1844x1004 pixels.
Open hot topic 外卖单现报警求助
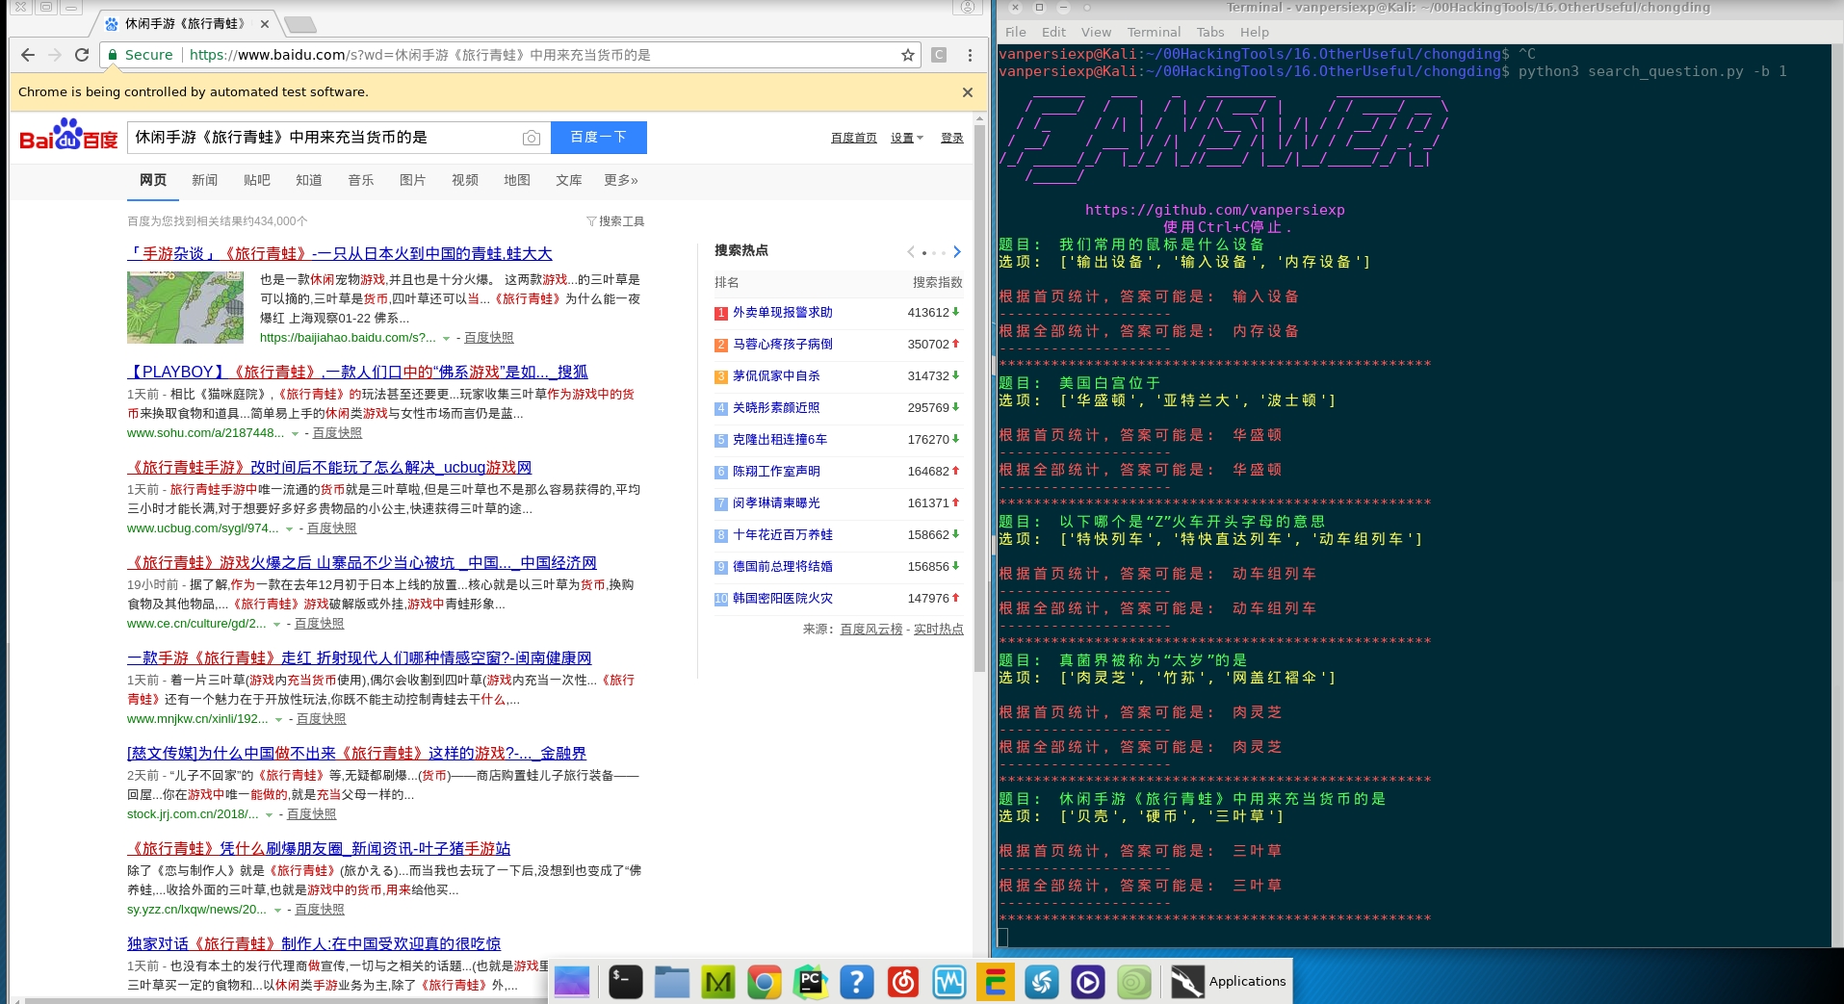(782, 313)
